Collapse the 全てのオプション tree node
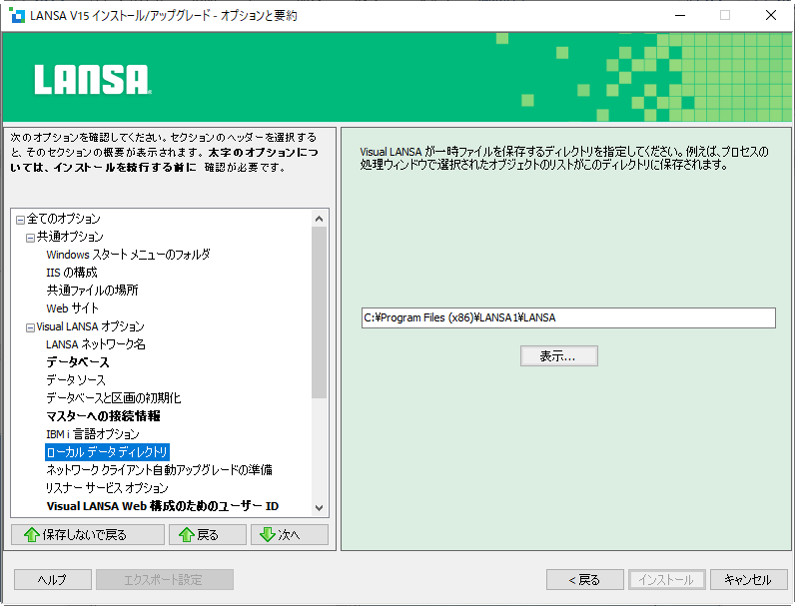Image resolution: width=795 pixels, height=606 pixels. coord(20,220)
